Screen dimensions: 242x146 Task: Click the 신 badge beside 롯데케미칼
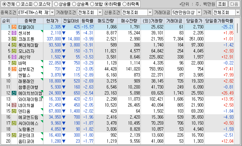14,45
